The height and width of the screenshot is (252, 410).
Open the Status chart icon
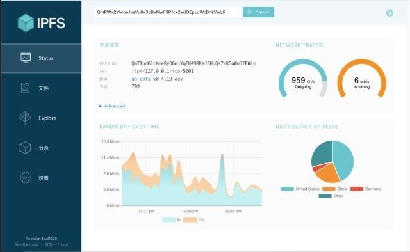[x=26, y=58]
